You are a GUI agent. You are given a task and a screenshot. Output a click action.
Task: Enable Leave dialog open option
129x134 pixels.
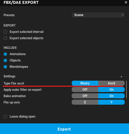5,117
